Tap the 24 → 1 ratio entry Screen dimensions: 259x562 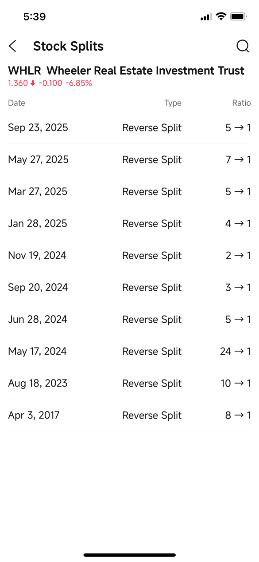(x=235, y=352)
